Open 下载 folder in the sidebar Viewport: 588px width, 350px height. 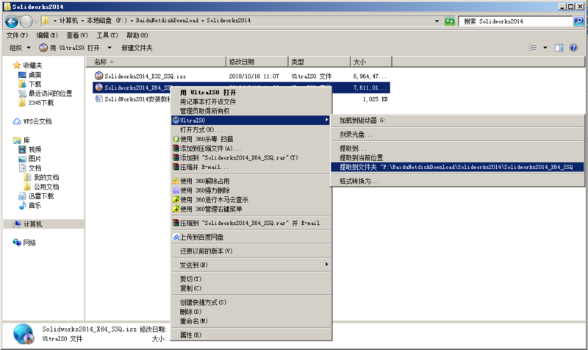[x=30, y=84]
